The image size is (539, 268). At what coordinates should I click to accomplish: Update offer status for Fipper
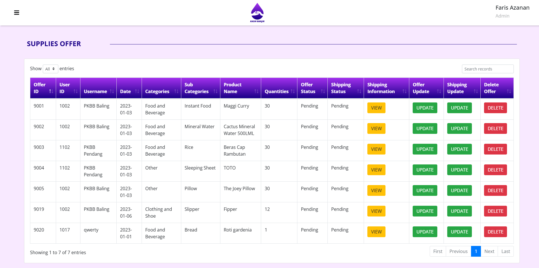tap(425, 211)
